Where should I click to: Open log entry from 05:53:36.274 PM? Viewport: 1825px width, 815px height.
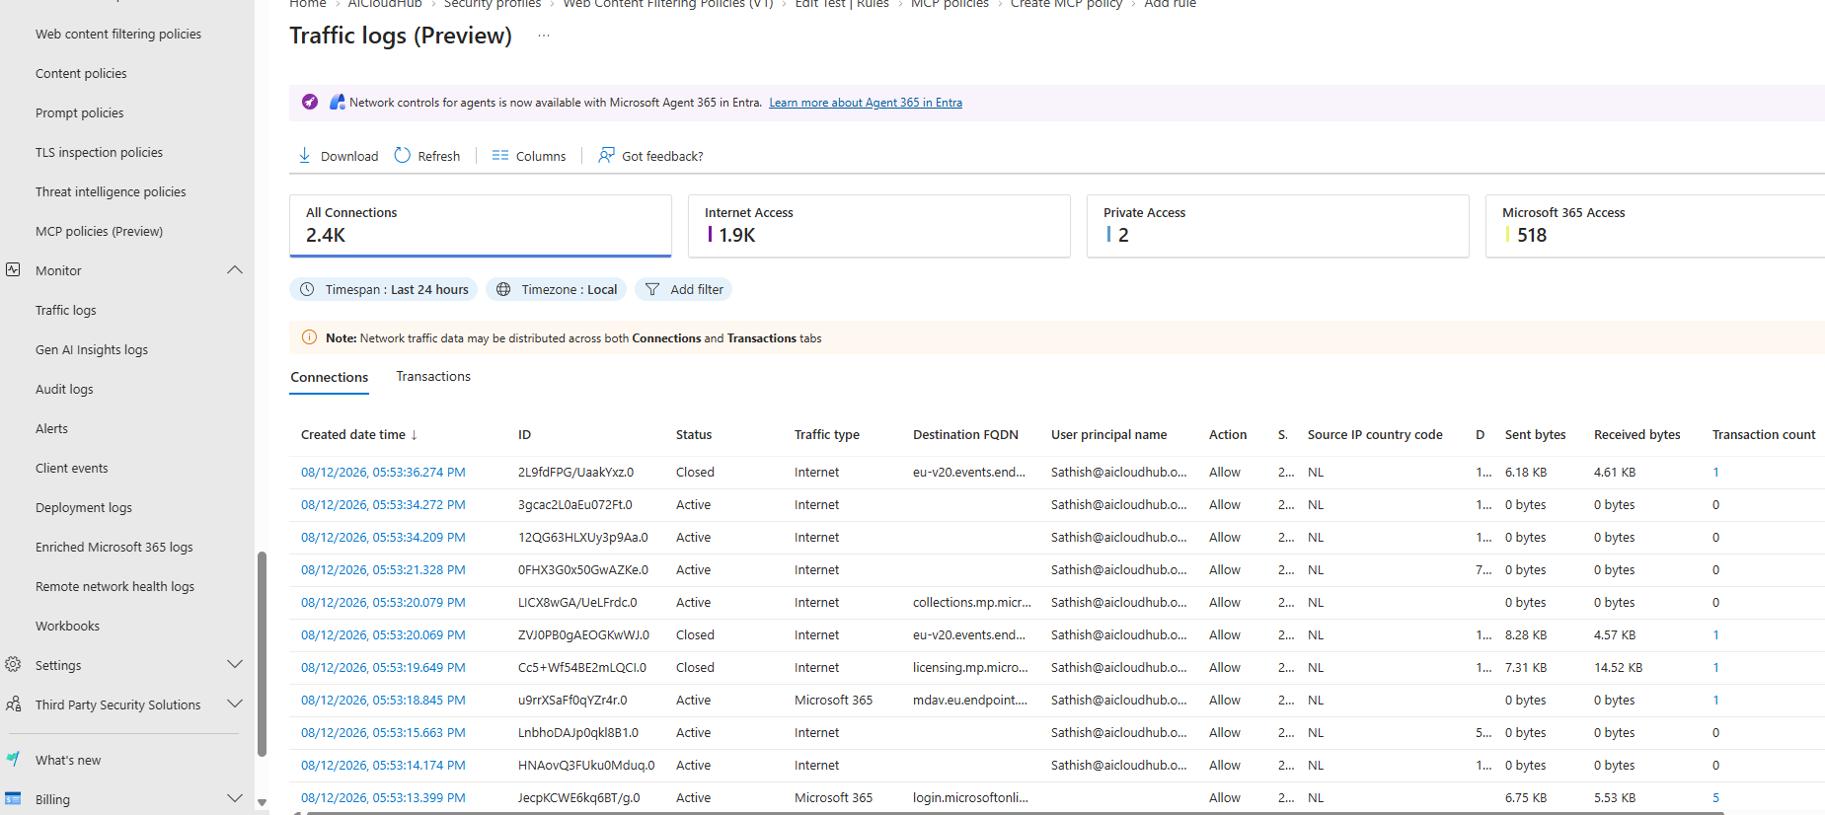point(383,473)
